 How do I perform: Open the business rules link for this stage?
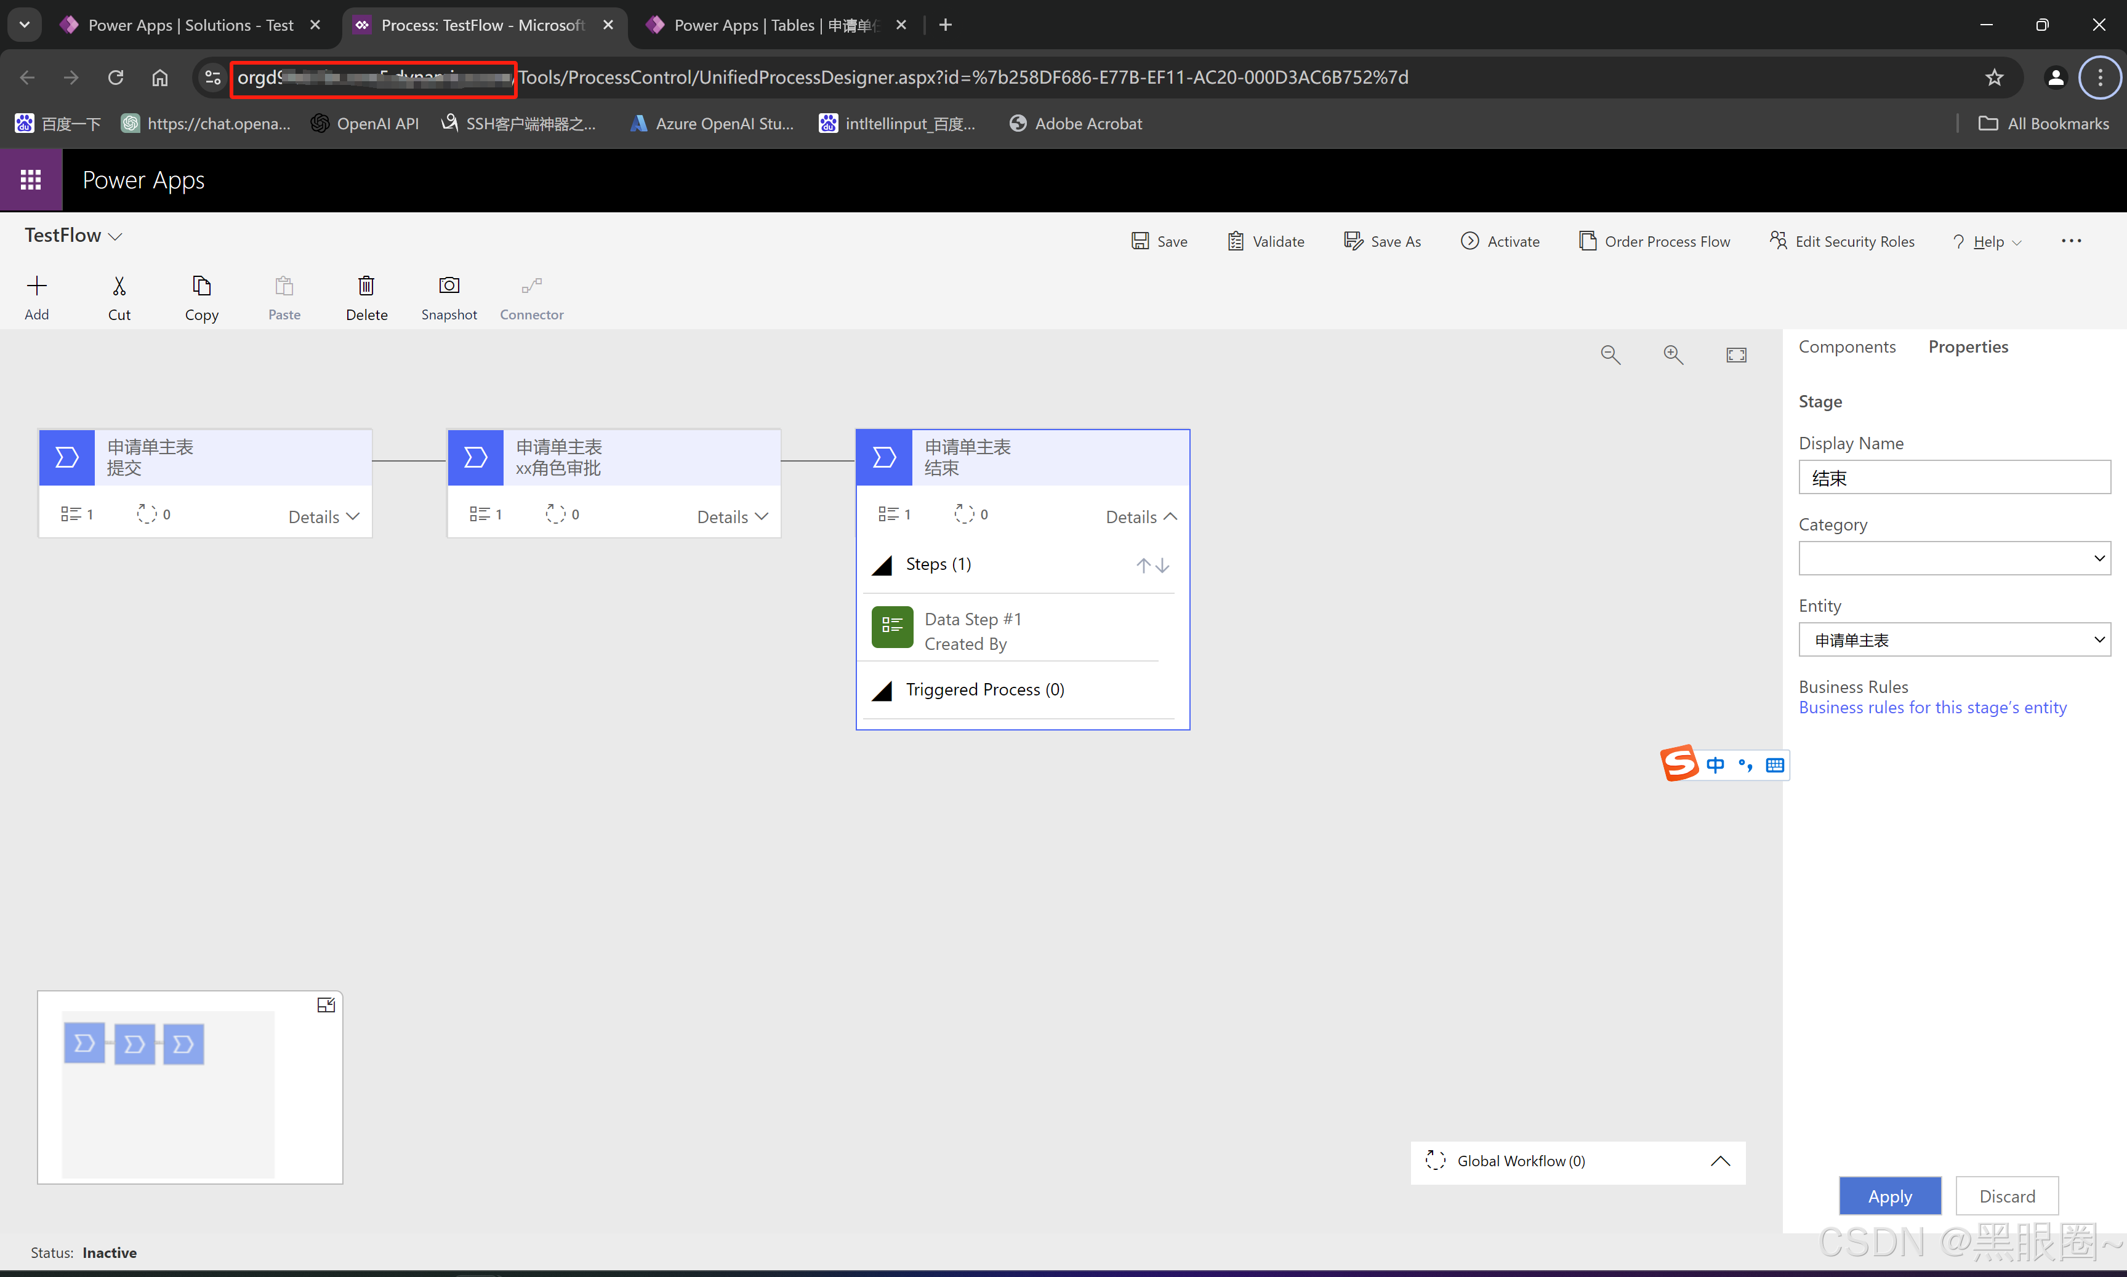pyautogui.click(x=1932, y=707)
